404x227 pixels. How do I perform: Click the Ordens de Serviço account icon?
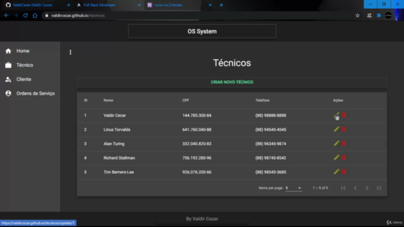[x=8, y=93]
